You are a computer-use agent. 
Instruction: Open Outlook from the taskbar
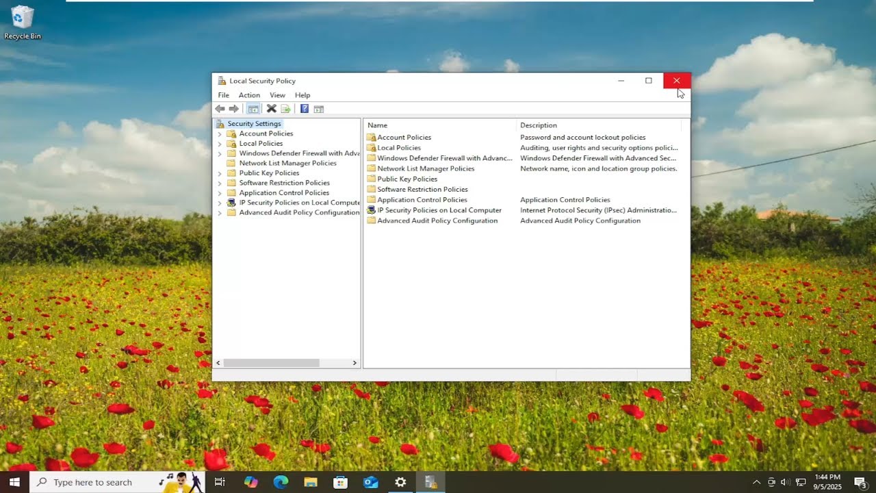[370, 482]
